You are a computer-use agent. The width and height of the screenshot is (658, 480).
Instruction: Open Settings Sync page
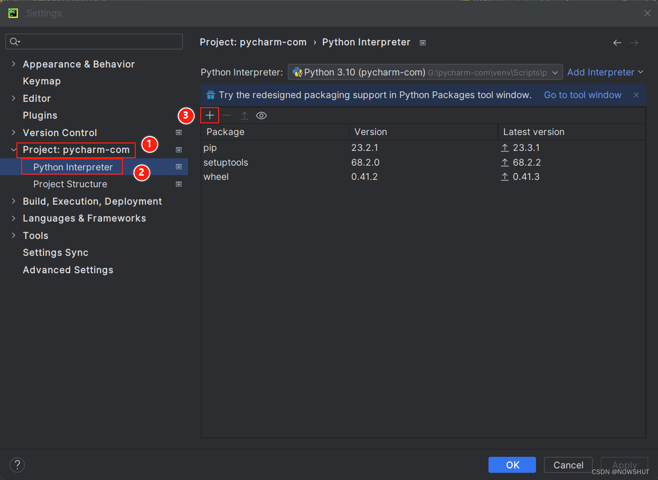[55, 253]
